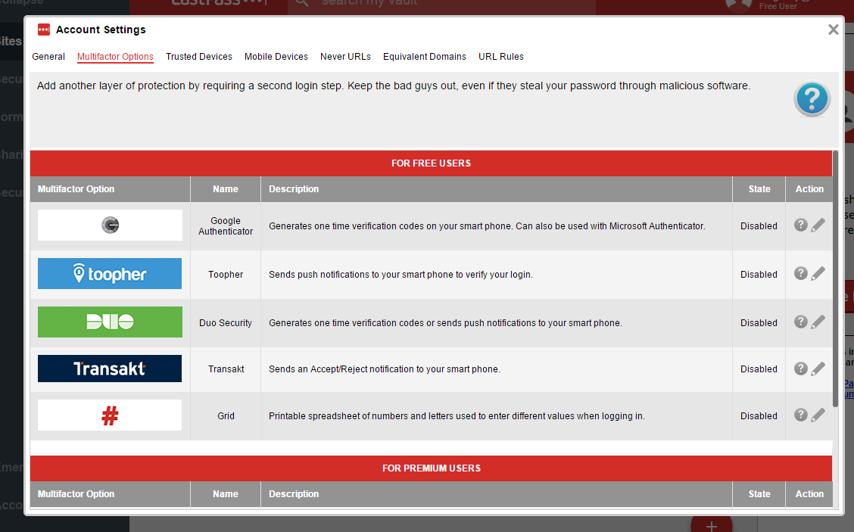Click the Disabled state for Transakt
The image size is (854, 532).
point(759,369)
